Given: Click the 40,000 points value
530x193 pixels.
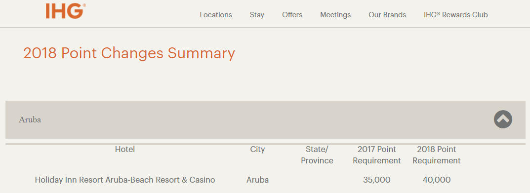Looking at the screenshot, I should 436,180.
